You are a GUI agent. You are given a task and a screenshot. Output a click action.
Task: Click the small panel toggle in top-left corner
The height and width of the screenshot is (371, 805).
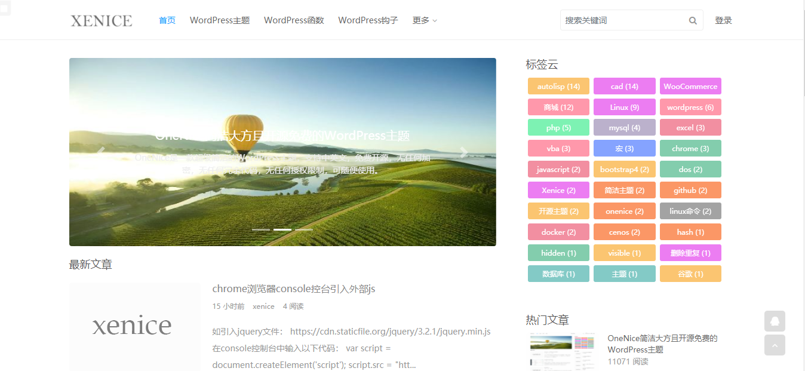pos(5,8)
